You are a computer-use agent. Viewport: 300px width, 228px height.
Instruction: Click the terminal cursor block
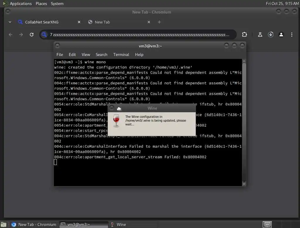[x=55, y=162]
